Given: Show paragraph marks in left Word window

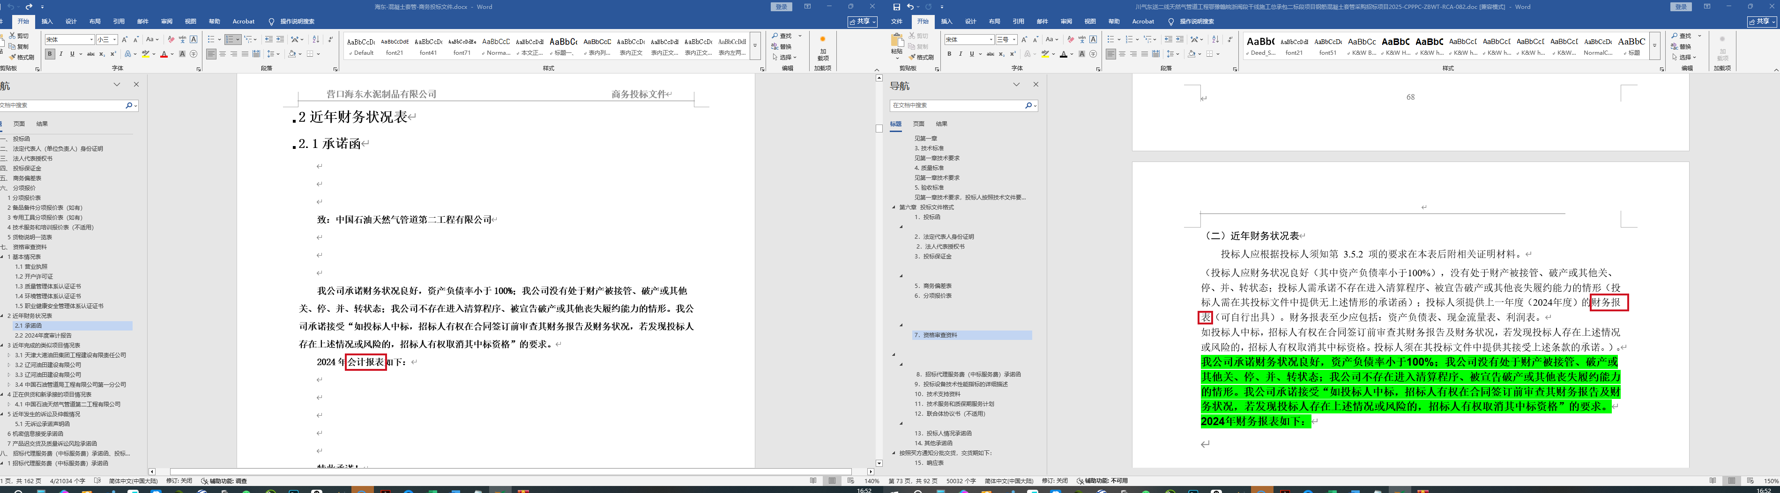Looking at the screenshot, I should [x=330, y=39].
